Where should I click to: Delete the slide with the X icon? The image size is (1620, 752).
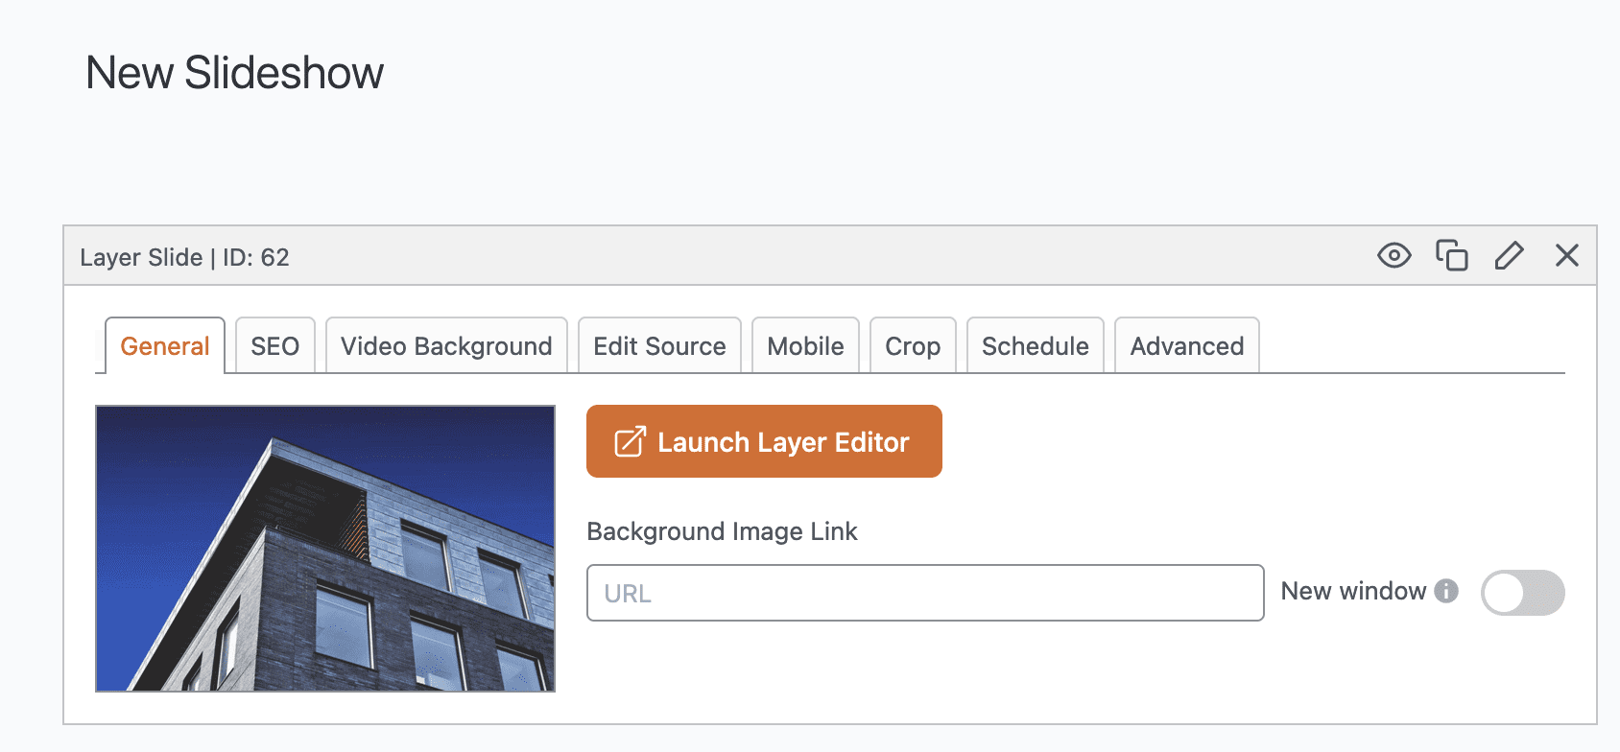click(x=1566, y=255)
